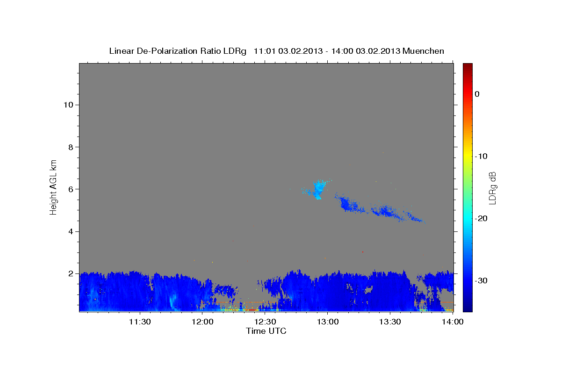Click the 13:00 time tick label

point(328,322)
